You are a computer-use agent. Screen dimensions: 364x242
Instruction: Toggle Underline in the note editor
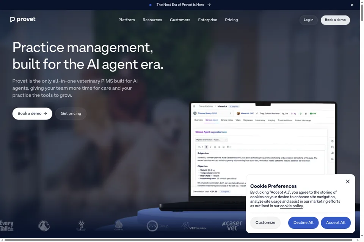point(215,147)
